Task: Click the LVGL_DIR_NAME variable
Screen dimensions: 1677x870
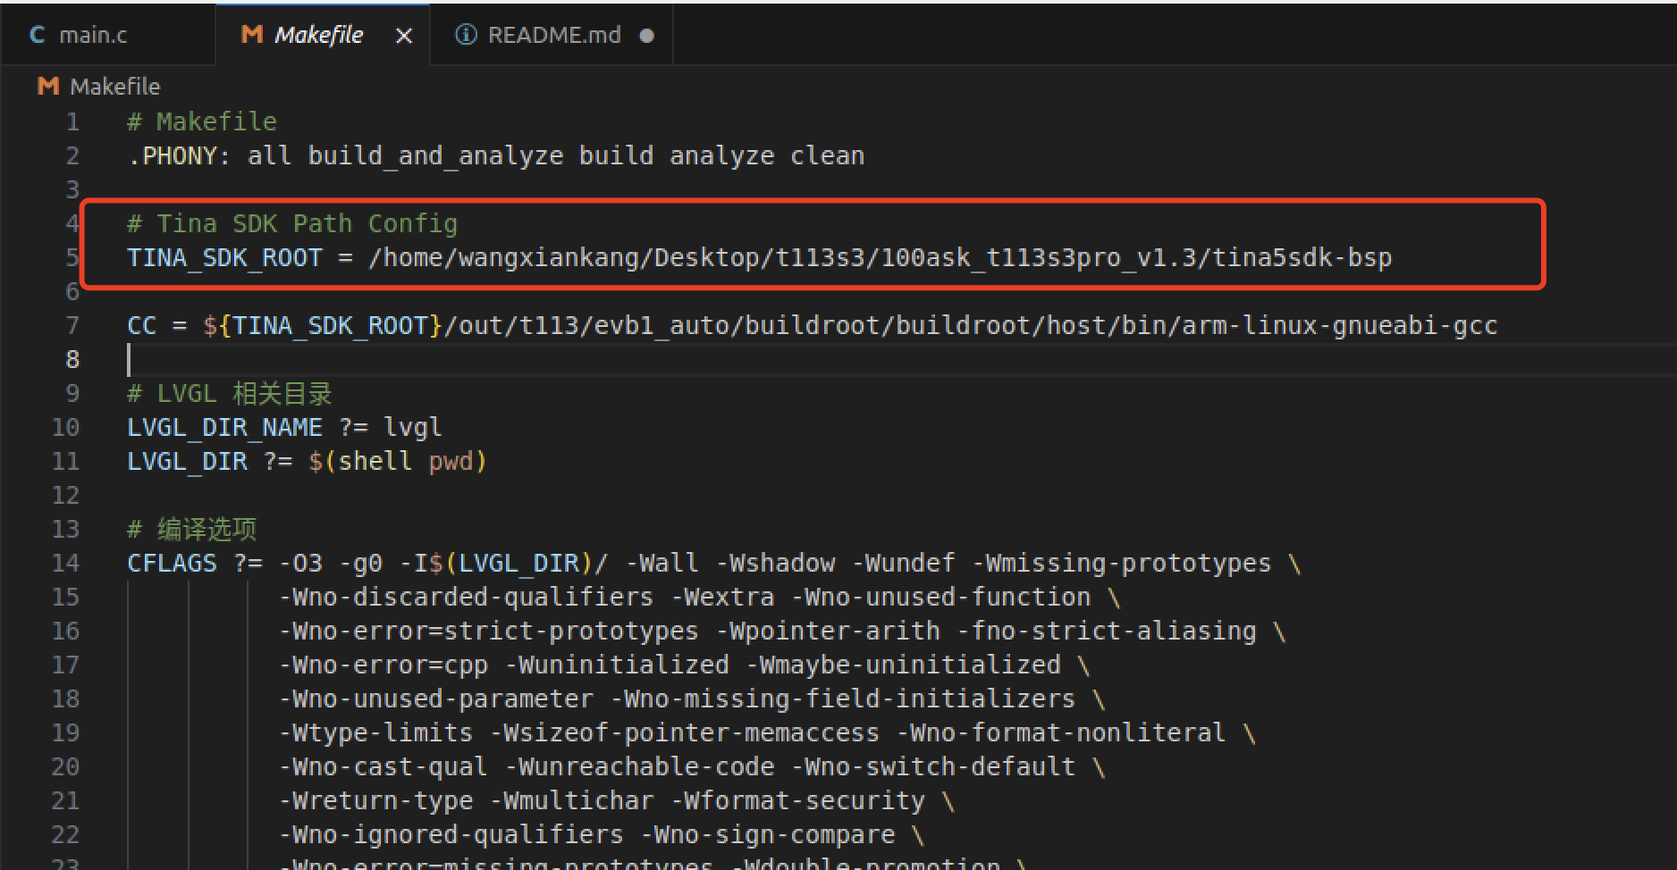Action: point(224,427)
